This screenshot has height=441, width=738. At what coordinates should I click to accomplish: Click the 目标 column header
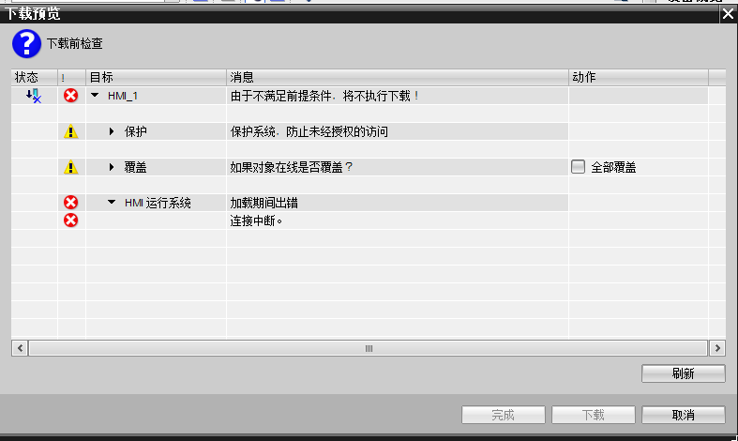tap(157, 77)
